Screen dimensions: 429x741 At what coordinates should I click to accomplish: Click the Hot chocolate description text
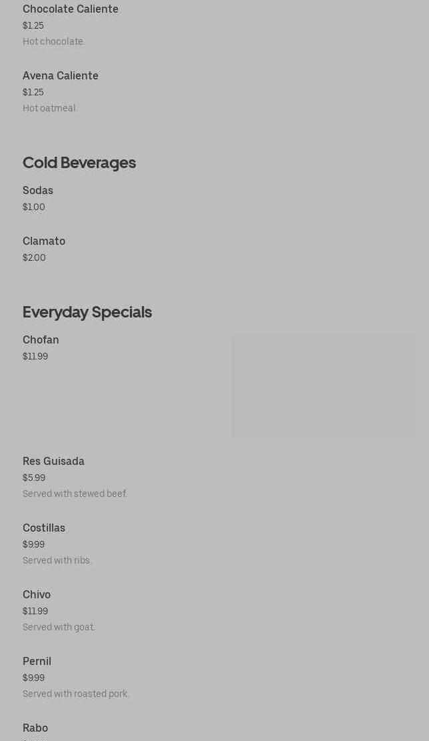[x=53, y=41]
